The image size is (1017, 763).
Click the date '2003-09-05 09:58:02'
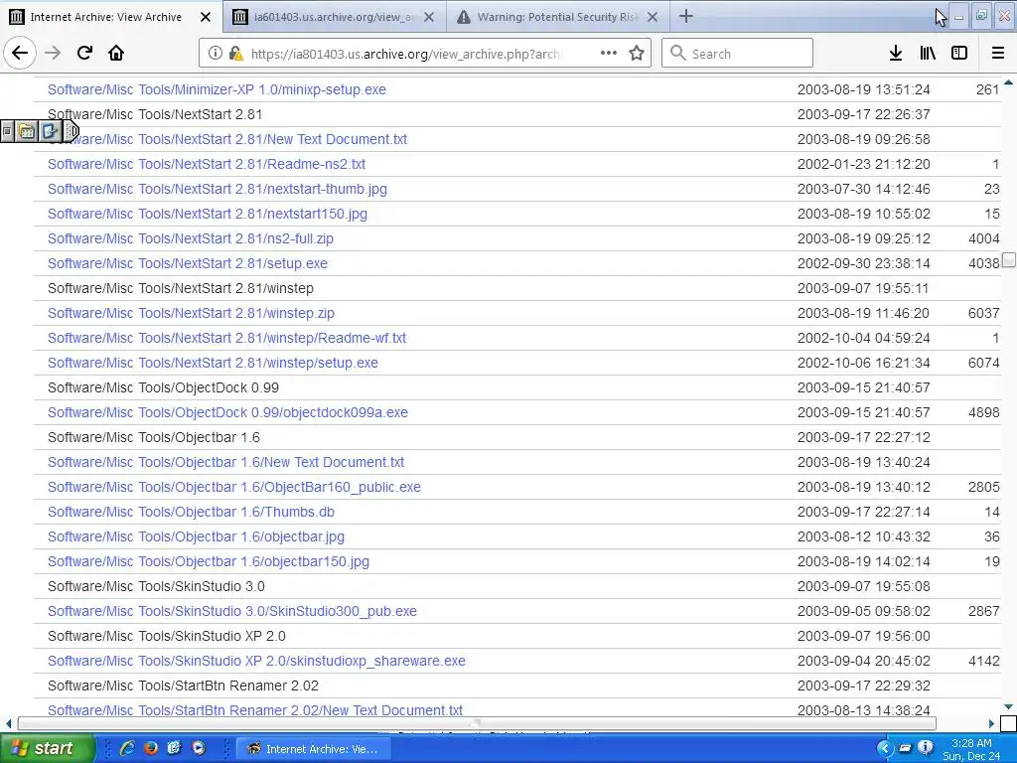(864, 611)
